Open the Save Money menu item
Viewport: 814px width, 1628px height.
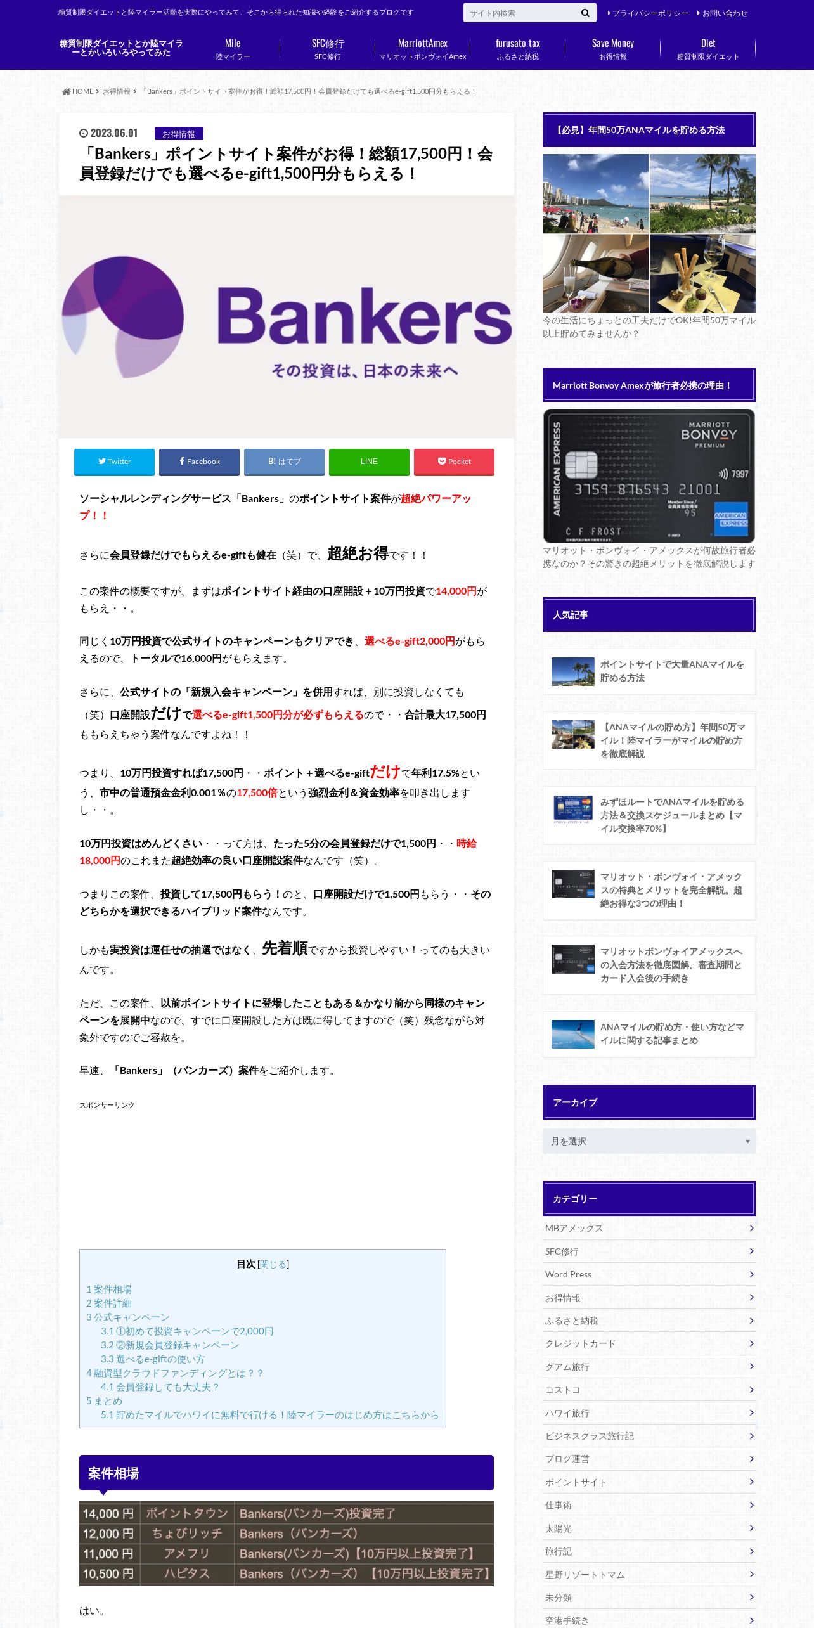[613, 49]
